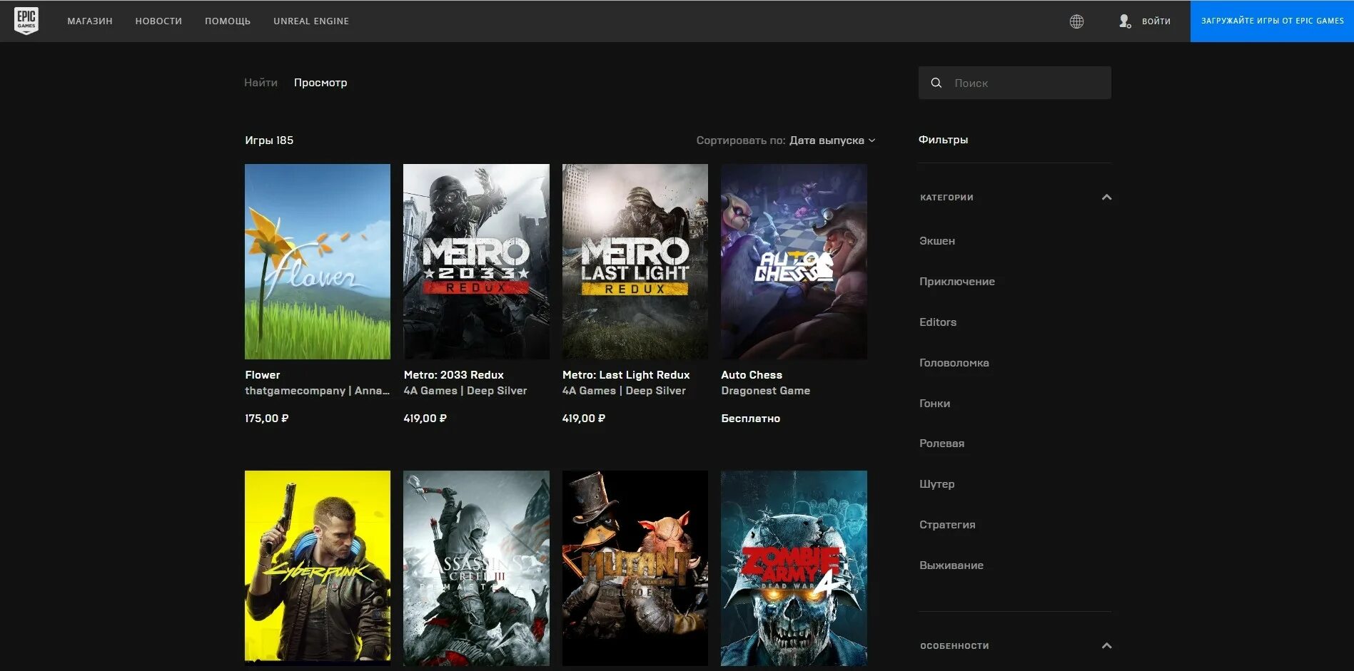Filter by Экшен category
The height and width of the screenshot is (671, 1354).
(937, 241)
